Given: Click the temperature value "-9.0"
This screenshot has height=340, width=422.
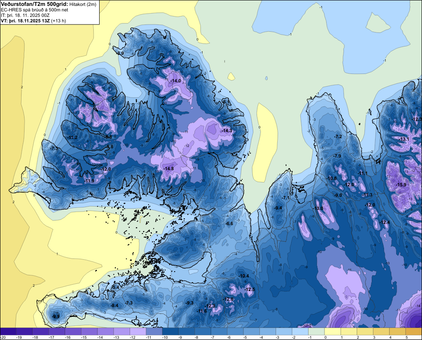Looking at the screenshot, I should click(338, 195).
